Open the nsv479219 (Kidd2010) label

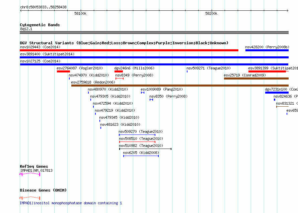[115, 110]
